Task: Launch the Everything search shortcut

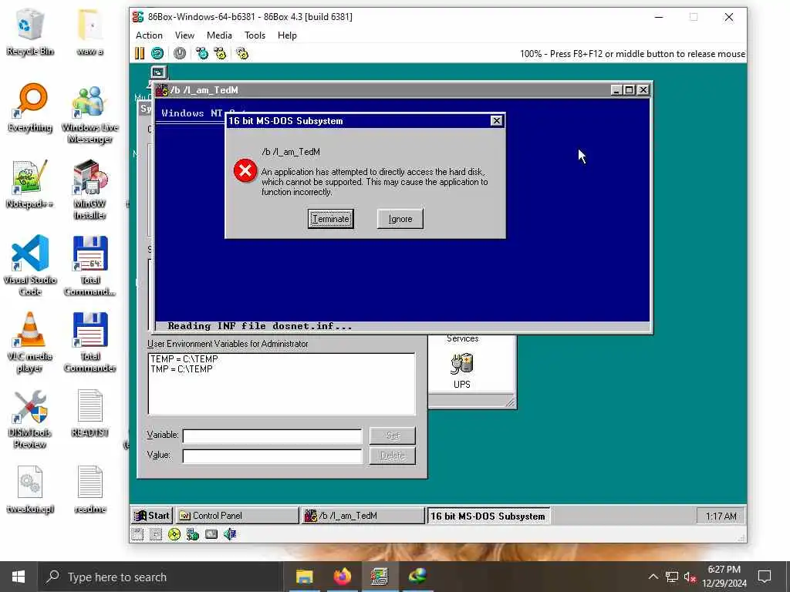Action: pos(30,108)
